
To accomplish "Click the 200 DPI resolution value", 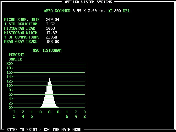I will pos(122,11).
